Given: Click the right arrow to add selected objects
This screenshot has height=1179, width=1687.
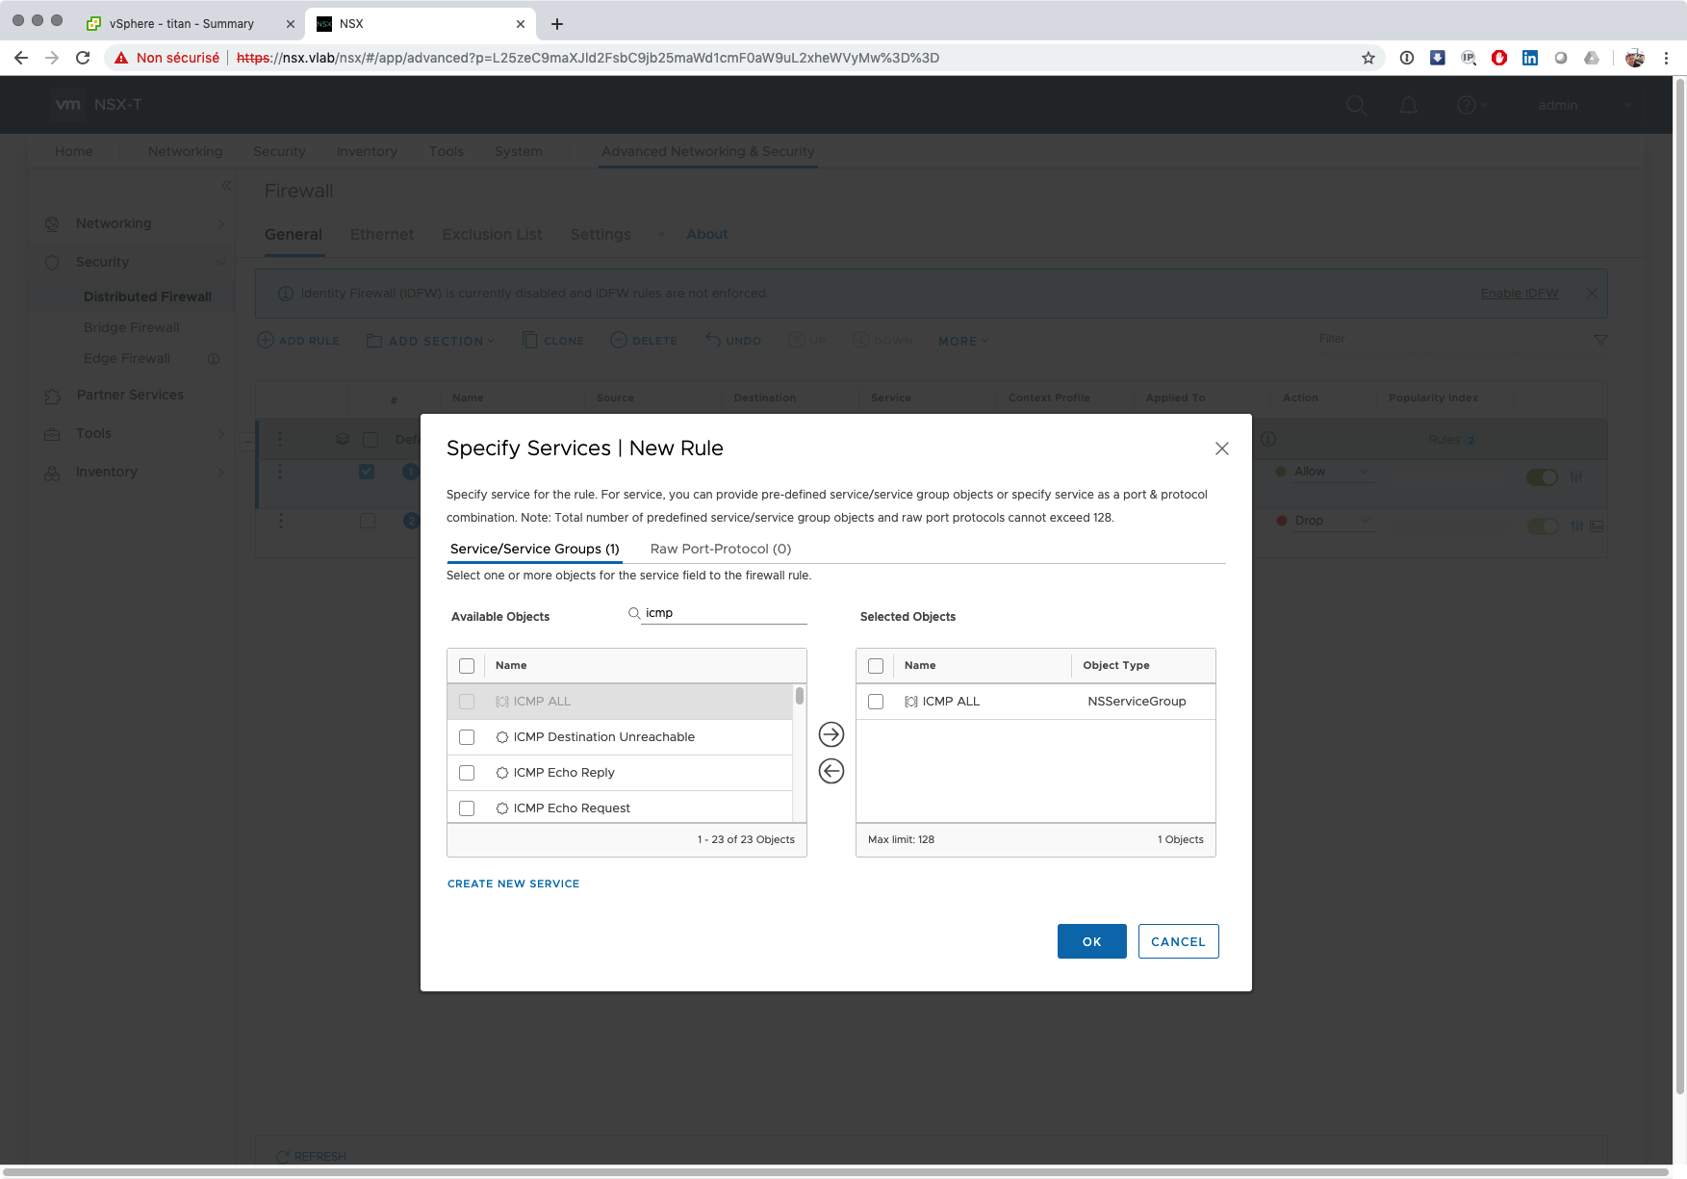Looking at the screenshot, I should (831, 734).
